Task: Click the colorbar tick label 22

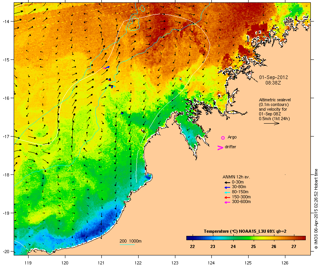Action: coord(193,246)
